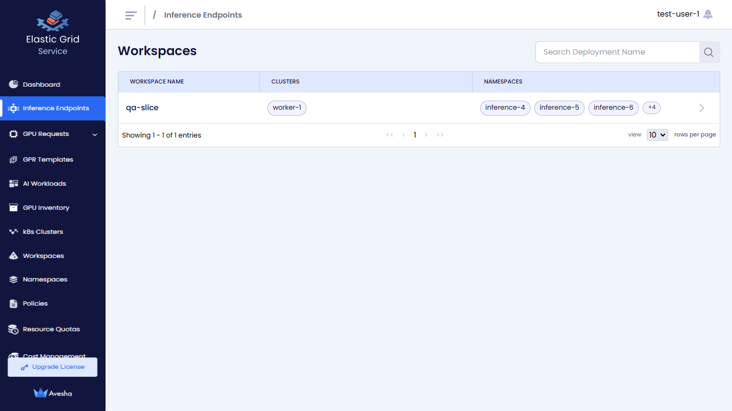The image size is (732, 411).
Task: Open the rows per page dropdown
Action: point(657,134)
